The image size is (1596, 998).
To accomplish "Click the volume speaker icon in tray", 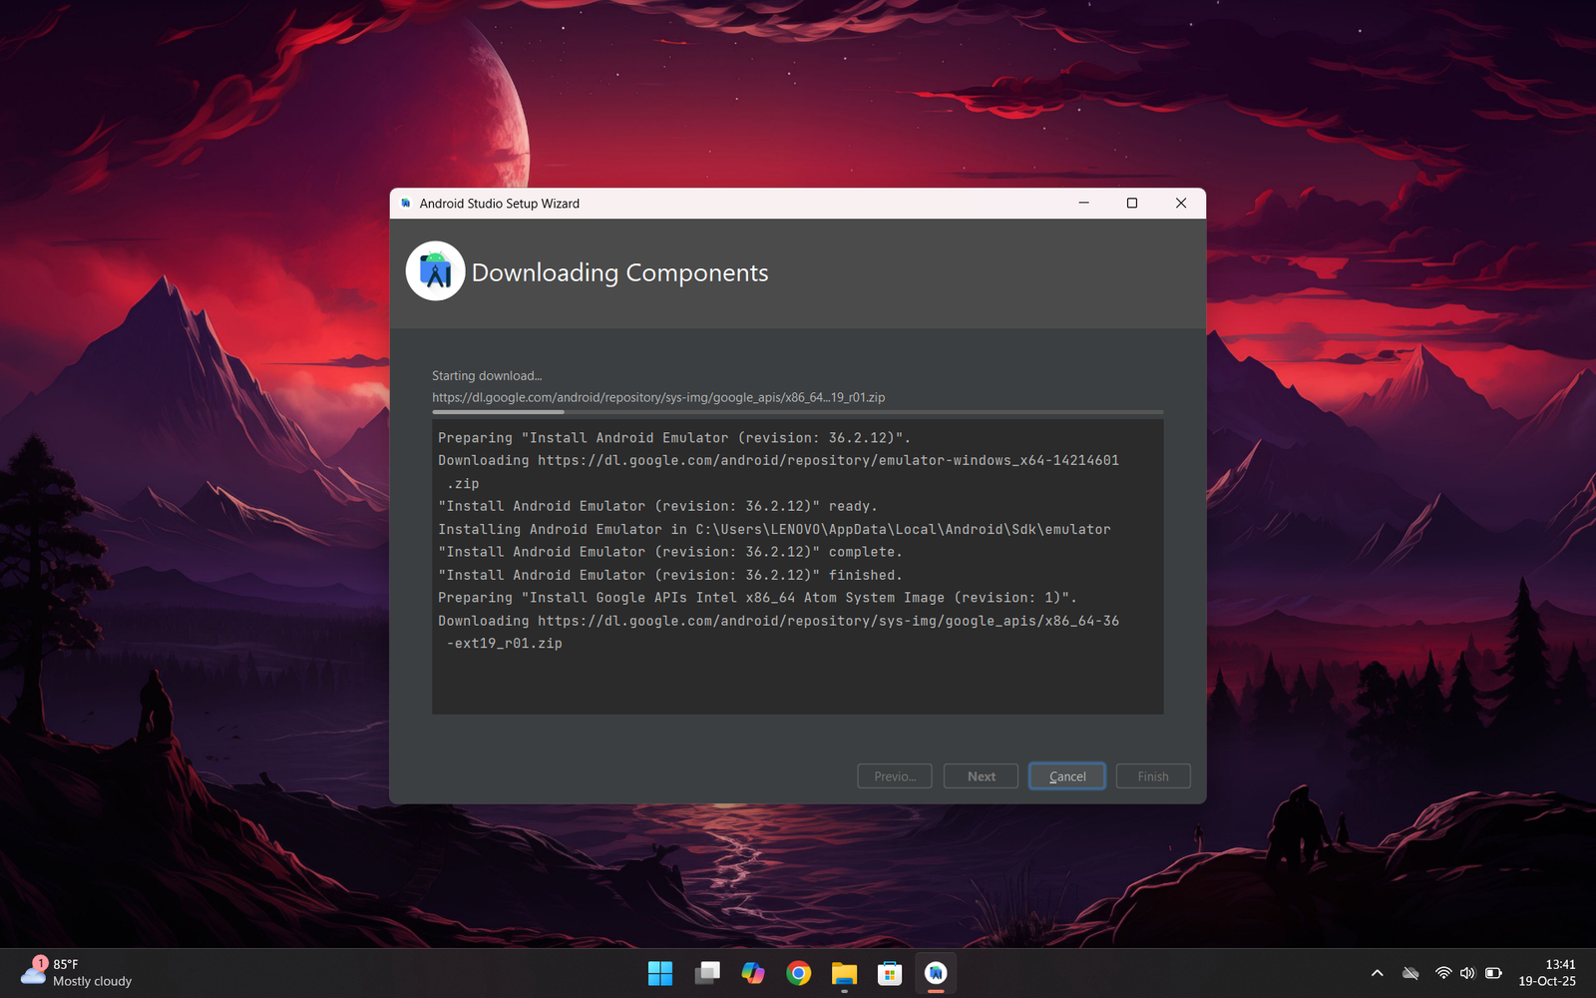I will coord(1467,973).
